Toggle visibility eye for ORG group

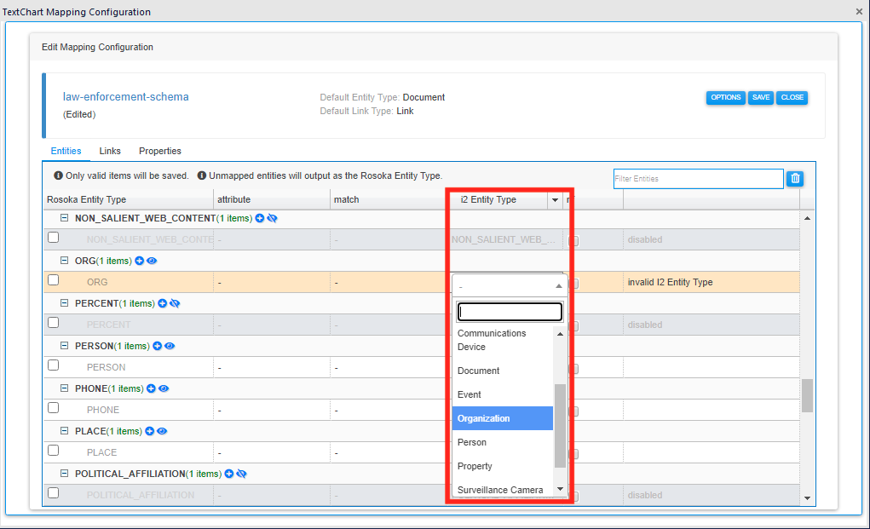pos(152,261)
